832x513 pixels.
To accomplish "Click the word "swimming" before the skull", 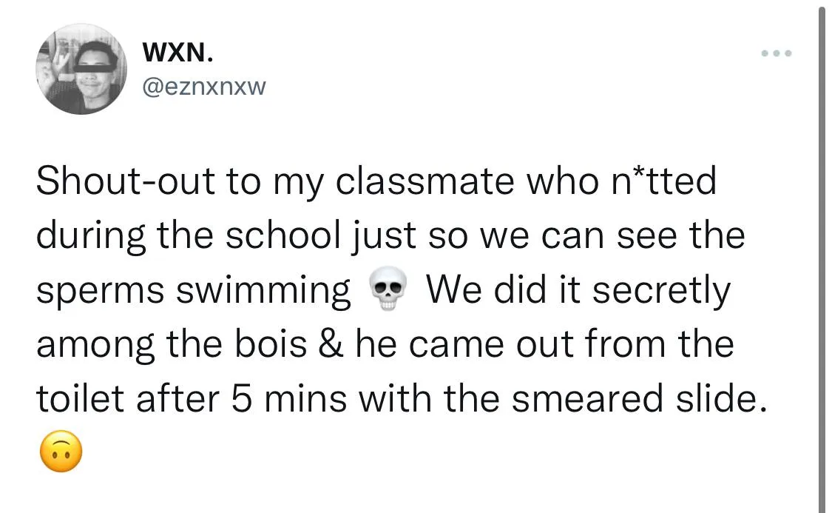I will click(x=263, y=292).
